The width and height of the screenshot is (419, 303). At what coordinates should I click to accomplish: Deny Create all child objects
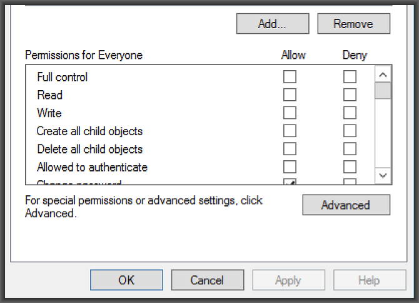click(350, 131)
